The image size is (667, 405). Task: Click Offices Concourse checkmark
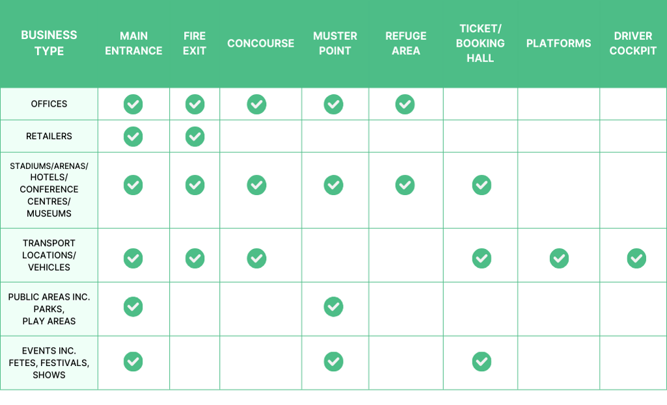256,104
